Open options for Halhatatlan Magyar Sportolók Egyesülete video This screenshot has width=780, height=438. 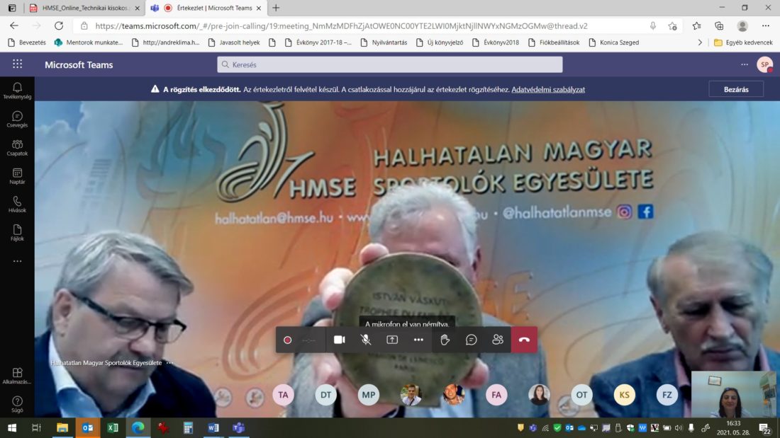tap(169, 363)
